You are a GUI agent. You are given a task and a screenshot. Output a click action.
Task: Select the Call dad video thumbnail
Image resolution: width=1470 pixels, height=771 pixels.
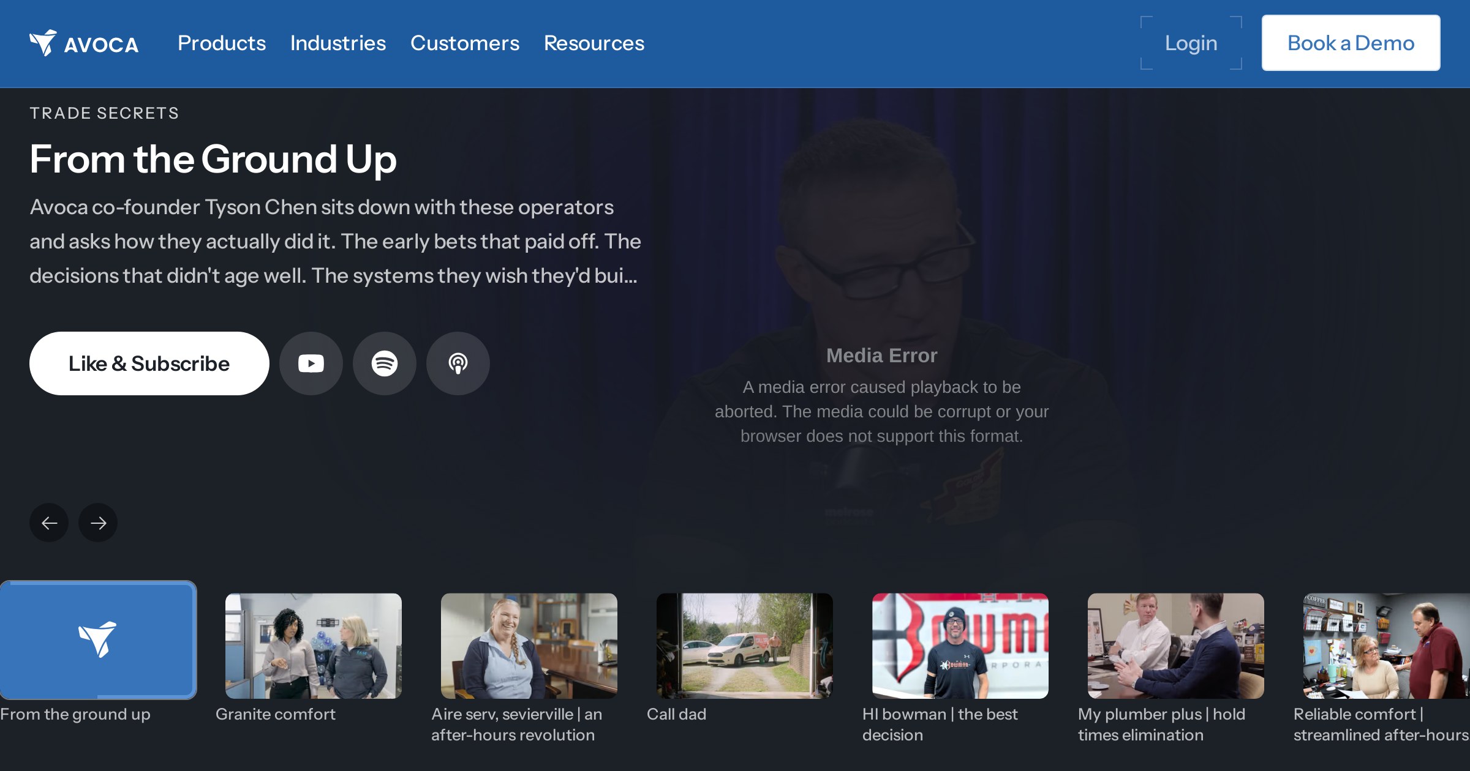coord(745,646)
